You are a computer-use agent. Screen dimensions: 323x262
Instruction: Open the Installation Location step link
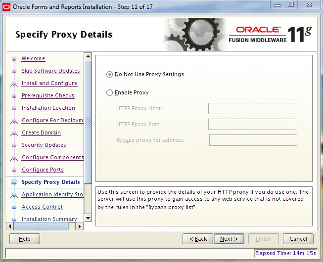click(x=48, y=108)
